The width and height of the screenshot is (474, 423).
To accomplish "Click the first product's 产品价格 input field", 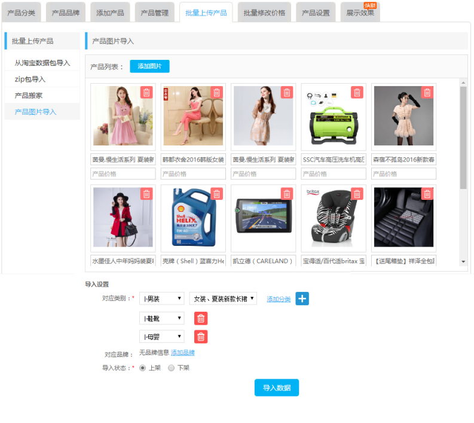I will click(x=123, y=174).
